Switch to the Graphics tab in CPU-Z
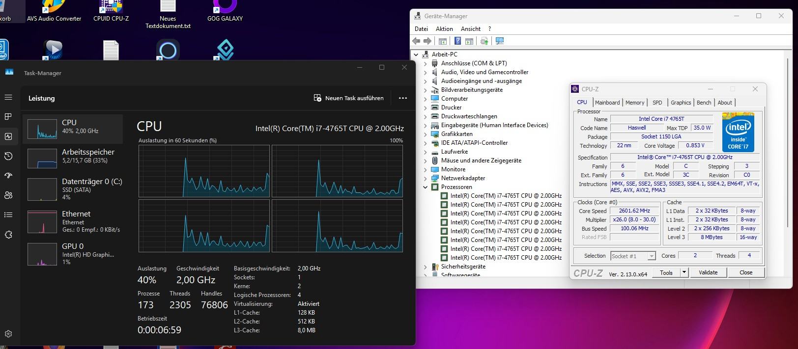Image resolution: width=798 pixels, height=349 pixels. pos(681,103)
